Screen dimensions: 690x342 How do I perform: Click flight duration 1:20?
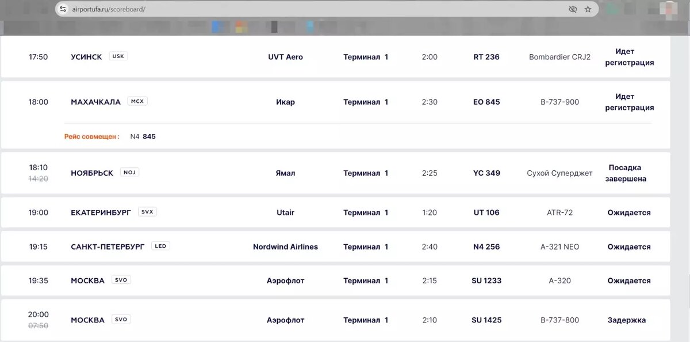click(x=430, y=212)
